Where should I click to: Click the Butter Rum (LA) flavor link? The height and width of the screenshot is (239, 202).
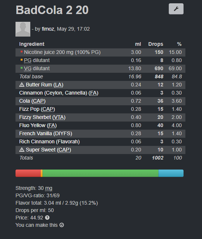[44, 85]
